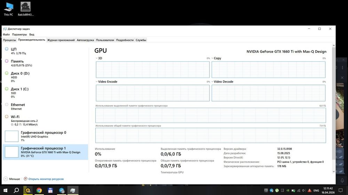348x195 pixels.
Task: Click the red warning triangle tray icon
Action: tap(309, 190)
